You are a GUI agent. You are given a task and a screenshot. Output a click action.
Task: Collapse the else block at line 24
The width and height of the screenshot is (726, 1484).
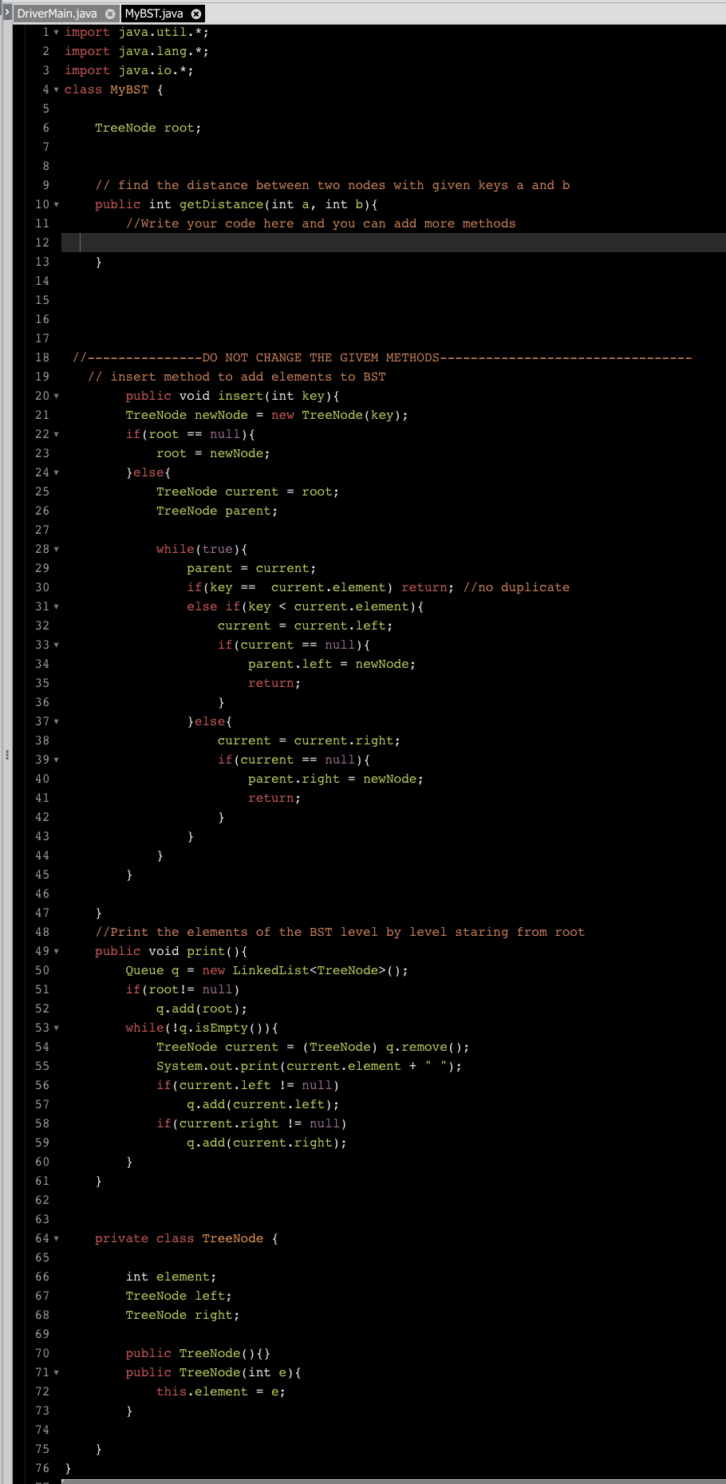(x=56, y=472)
